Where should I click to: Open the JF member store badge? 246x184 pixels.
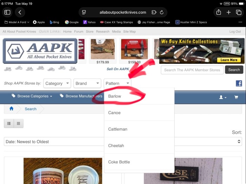[19, 68]
